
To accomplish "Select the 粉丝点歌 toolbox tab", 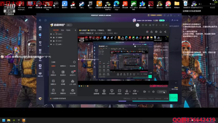I will 72,66.
